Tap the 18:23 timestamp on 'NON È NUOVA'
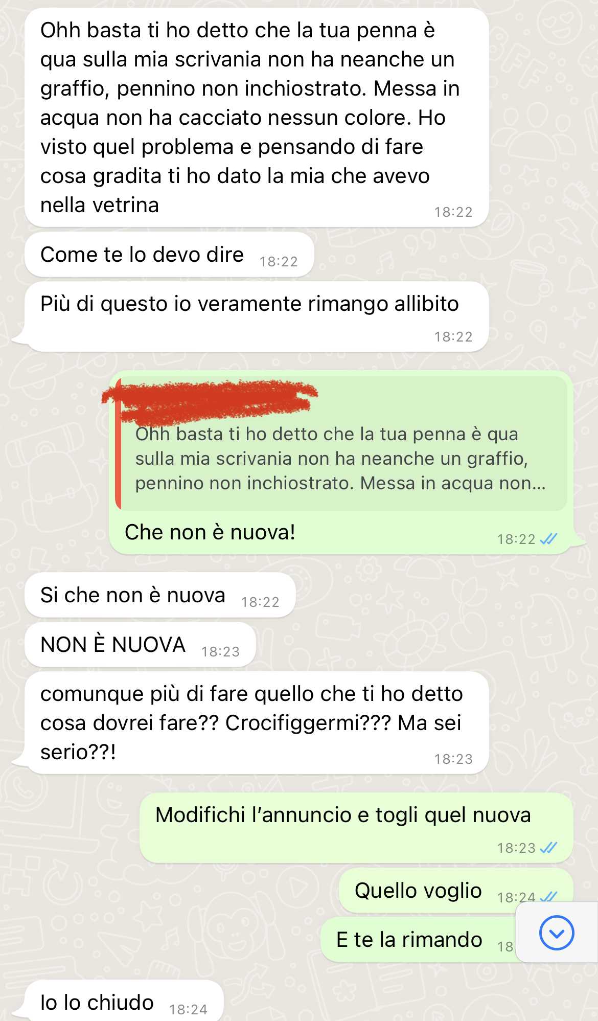 (220, 651)
